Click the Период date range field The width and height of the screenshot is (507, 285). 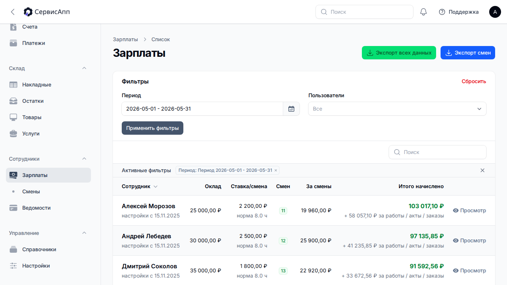pos(202,109)
